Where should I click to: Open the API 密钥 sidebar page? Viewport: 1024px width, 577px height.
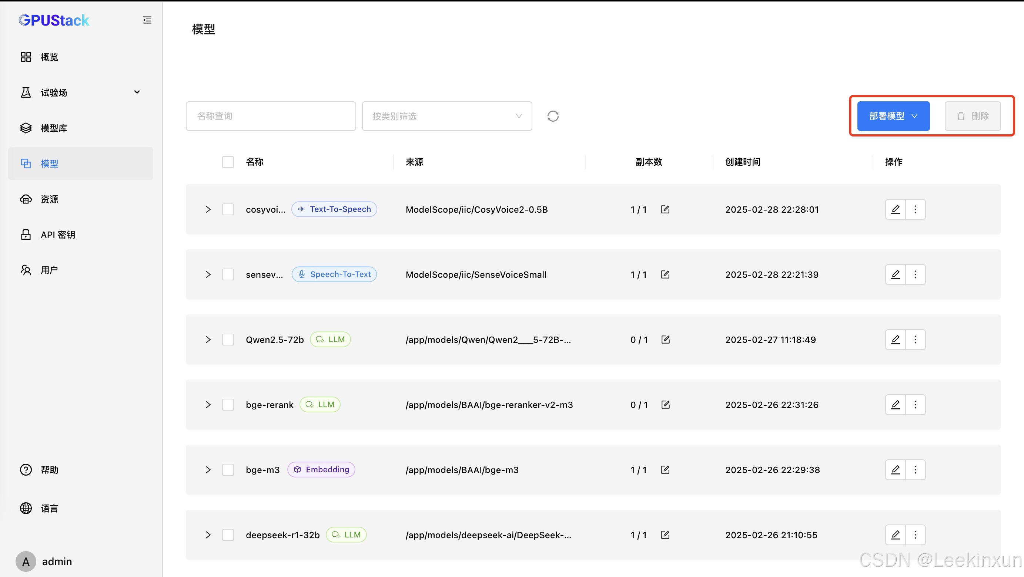(58, 235)
